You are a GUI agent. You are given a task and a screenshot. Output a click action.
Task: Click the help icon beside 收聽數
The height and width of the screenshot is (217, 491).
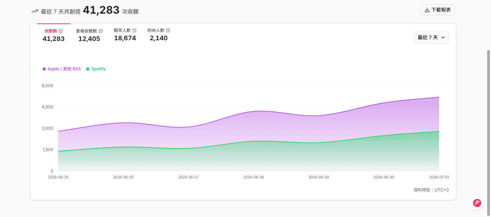pos(61,31)
